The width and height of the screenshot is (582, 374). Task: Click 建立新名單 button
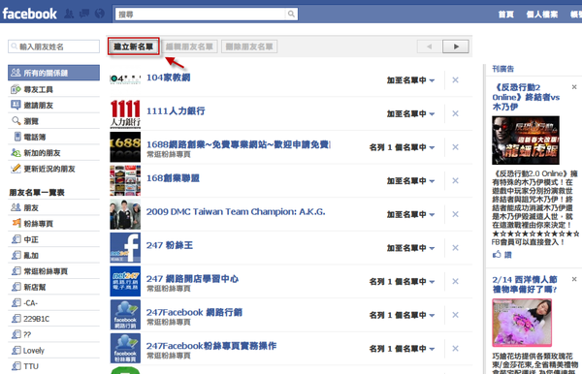point(134,47)
